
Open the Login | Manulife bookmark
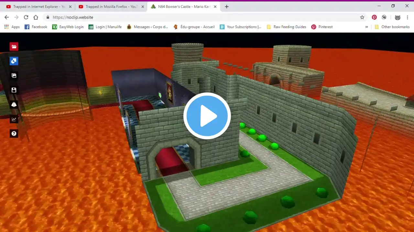click(x=105, y=27)
